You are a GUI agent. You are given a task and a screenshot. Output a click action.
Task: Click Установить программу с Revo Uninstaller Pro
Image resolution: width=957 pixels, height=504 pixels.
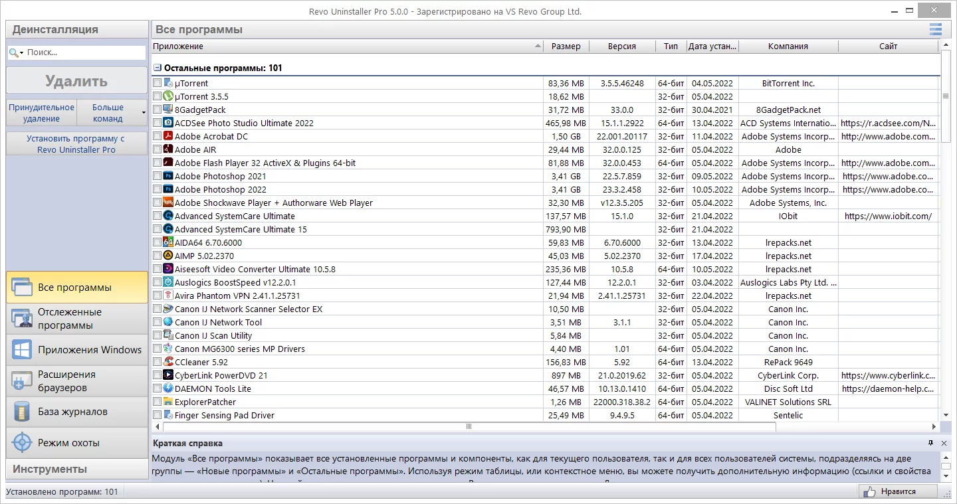click(x=77, y=144)
